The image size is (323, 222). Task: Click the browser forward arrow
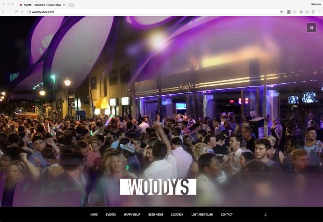10,12
